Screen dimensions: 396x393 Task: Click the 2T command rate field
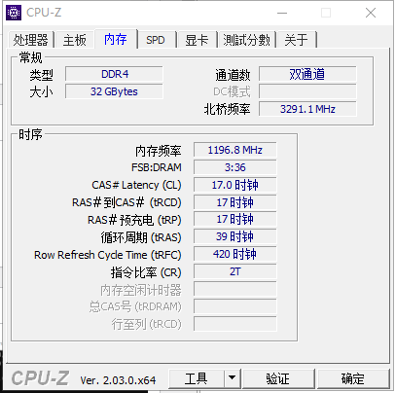(235, 271)
